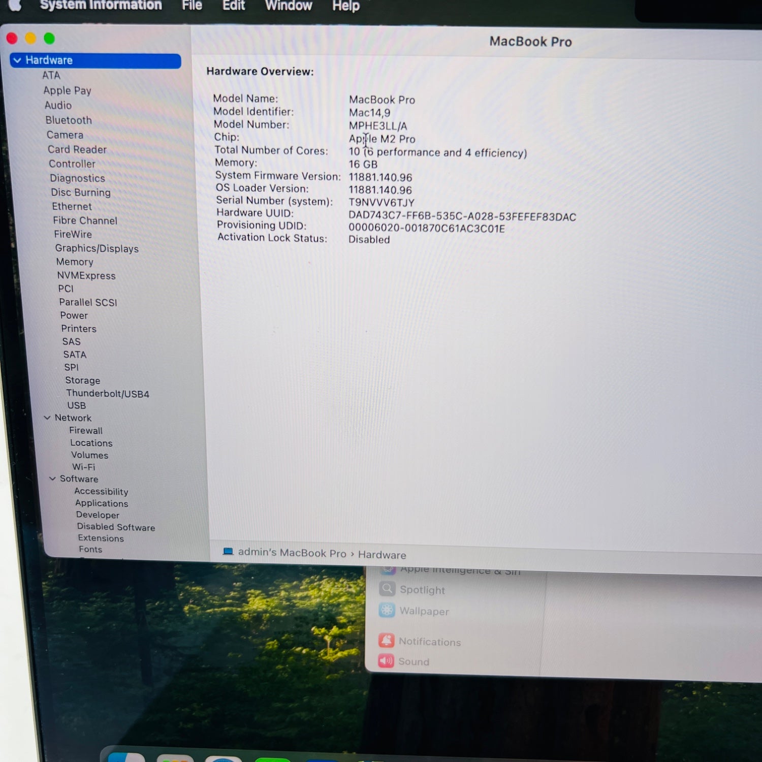Image resolution: width=762 pixels, height=762 pixels.
Task: Click the Wallpaper icon in settings sidebar
Action: pyautogui.click(x=387, y=610)
